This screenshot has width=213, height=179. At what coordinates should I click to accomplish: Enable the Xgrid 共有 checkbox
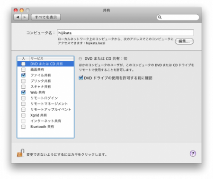point(23,115)
